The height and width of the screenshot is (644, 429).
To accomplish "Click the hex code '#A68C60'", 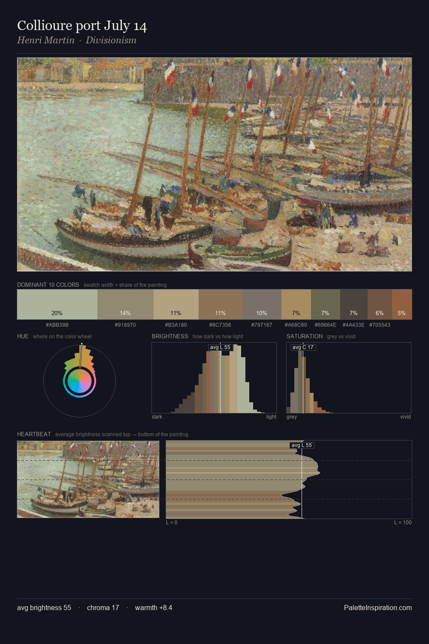I will pyautogui.click(x=296, y=325).
